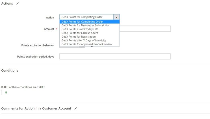Click the green add-condition icon
Viewport: 210px width, 119px height.
(6, 92)
